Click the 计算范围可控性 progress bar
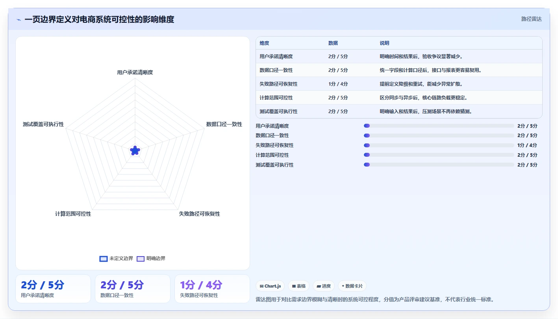The height and width of the screenshot is (319, 558). 439,155
